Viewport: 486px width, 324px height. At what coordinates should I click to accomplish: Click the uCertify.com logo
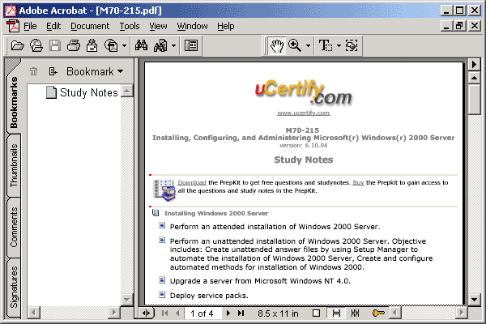pyautogui.click(x=303, y=92)
